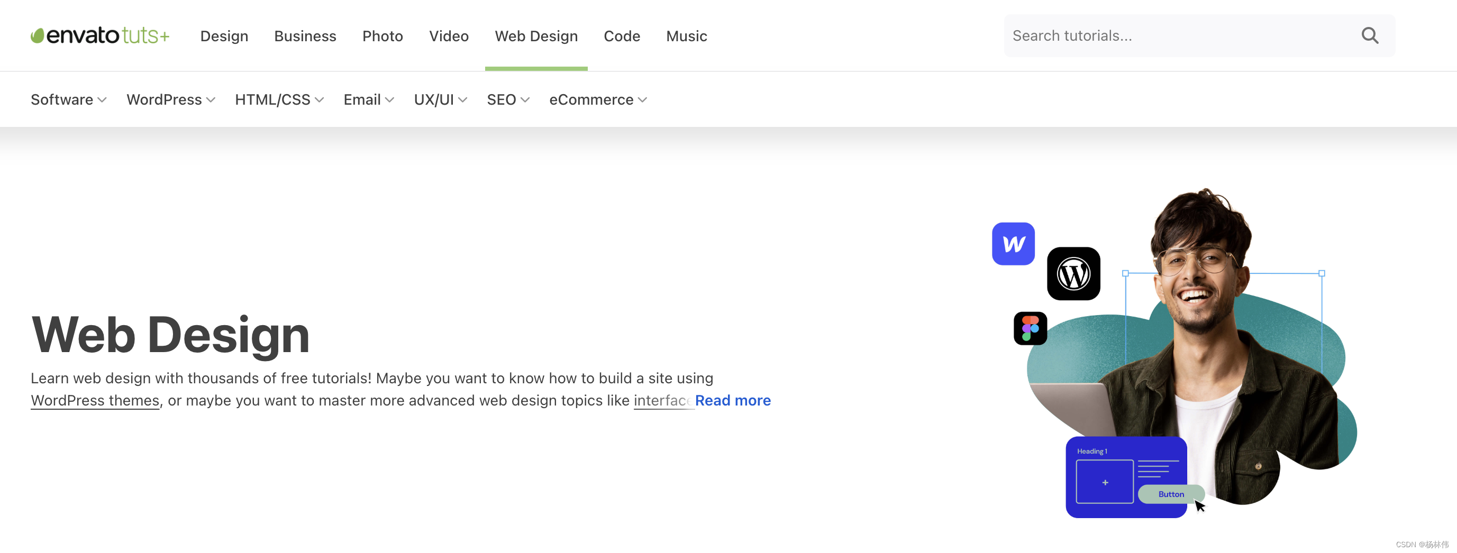Click the truncated interface link in description
The image size is (1457, 553).
point(663,400)
